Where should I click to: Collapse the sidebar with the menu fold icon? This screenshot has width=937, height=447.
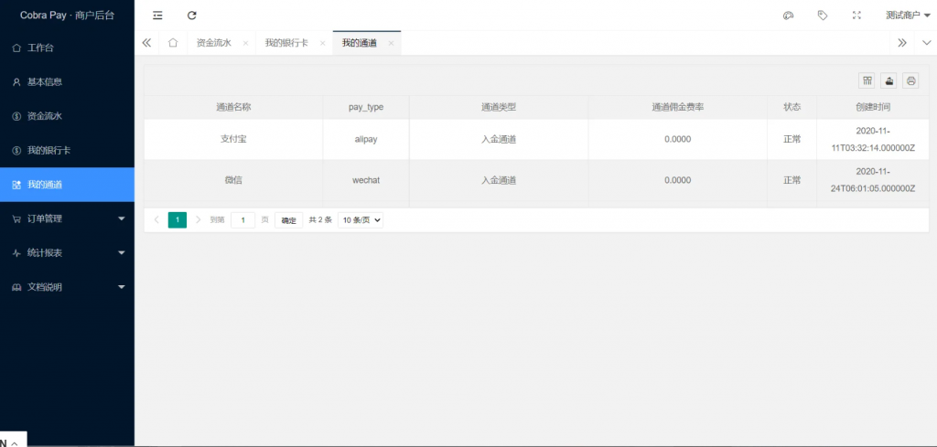[158, 16]
